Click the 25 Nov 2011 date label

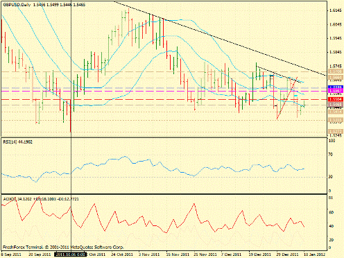(205, 255)
